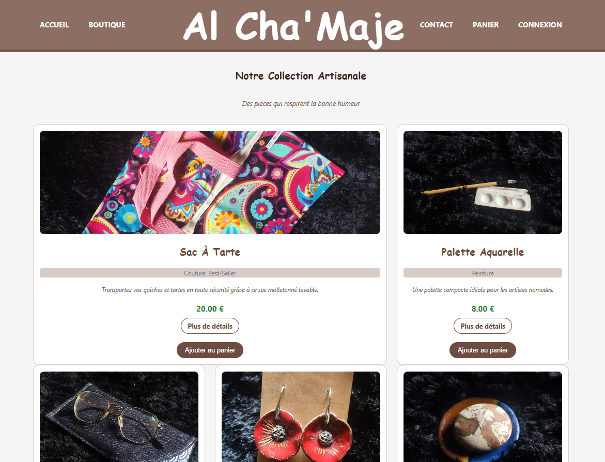This screenshot has width=605, height=462.
Task: Select the Palette Aquarelle title
Action: click(x=483, y=252)
